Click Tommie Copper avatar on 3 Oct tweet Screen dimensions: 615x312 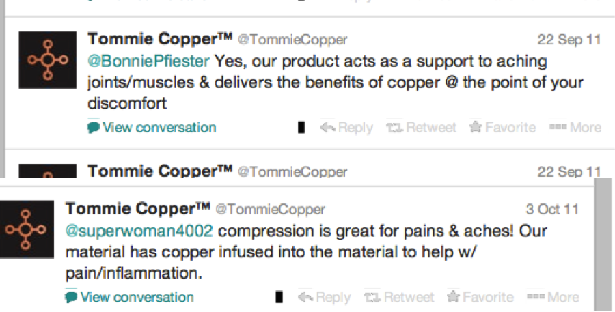[27, 229]
